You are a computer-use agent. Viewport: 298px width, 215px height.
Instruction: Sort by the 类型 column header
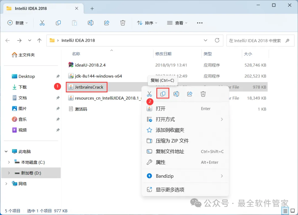click(207, 54)
